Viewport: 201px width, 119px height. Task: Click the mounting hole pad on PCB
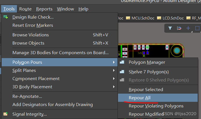click(177, 51)
